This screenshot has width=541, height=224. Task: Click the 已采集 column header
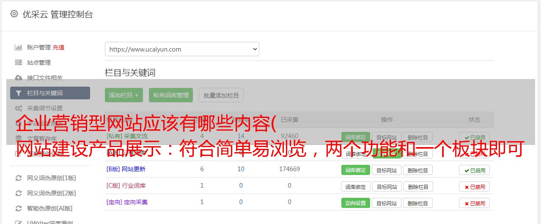point(290,120)
